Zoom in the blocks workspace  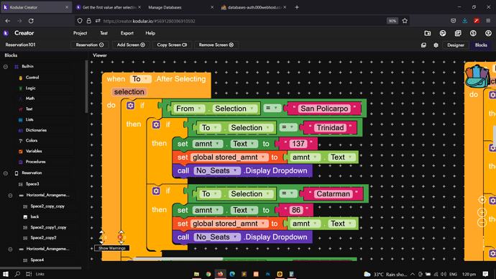[482, 212]
